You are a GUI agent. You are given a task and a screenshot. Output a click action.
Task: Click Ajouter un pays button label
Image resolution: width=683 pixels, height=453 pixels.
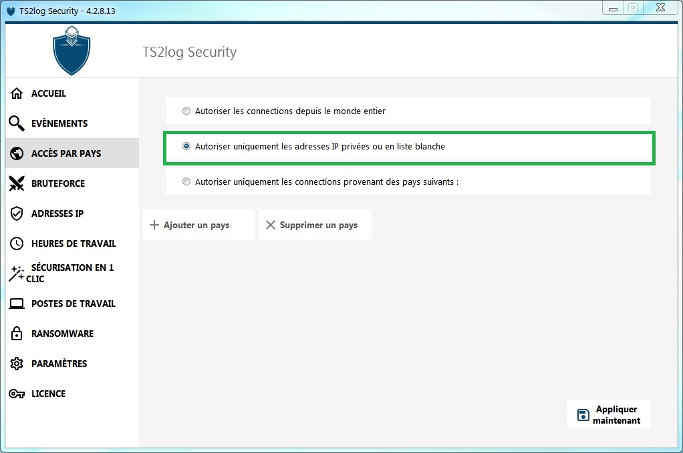196,225
